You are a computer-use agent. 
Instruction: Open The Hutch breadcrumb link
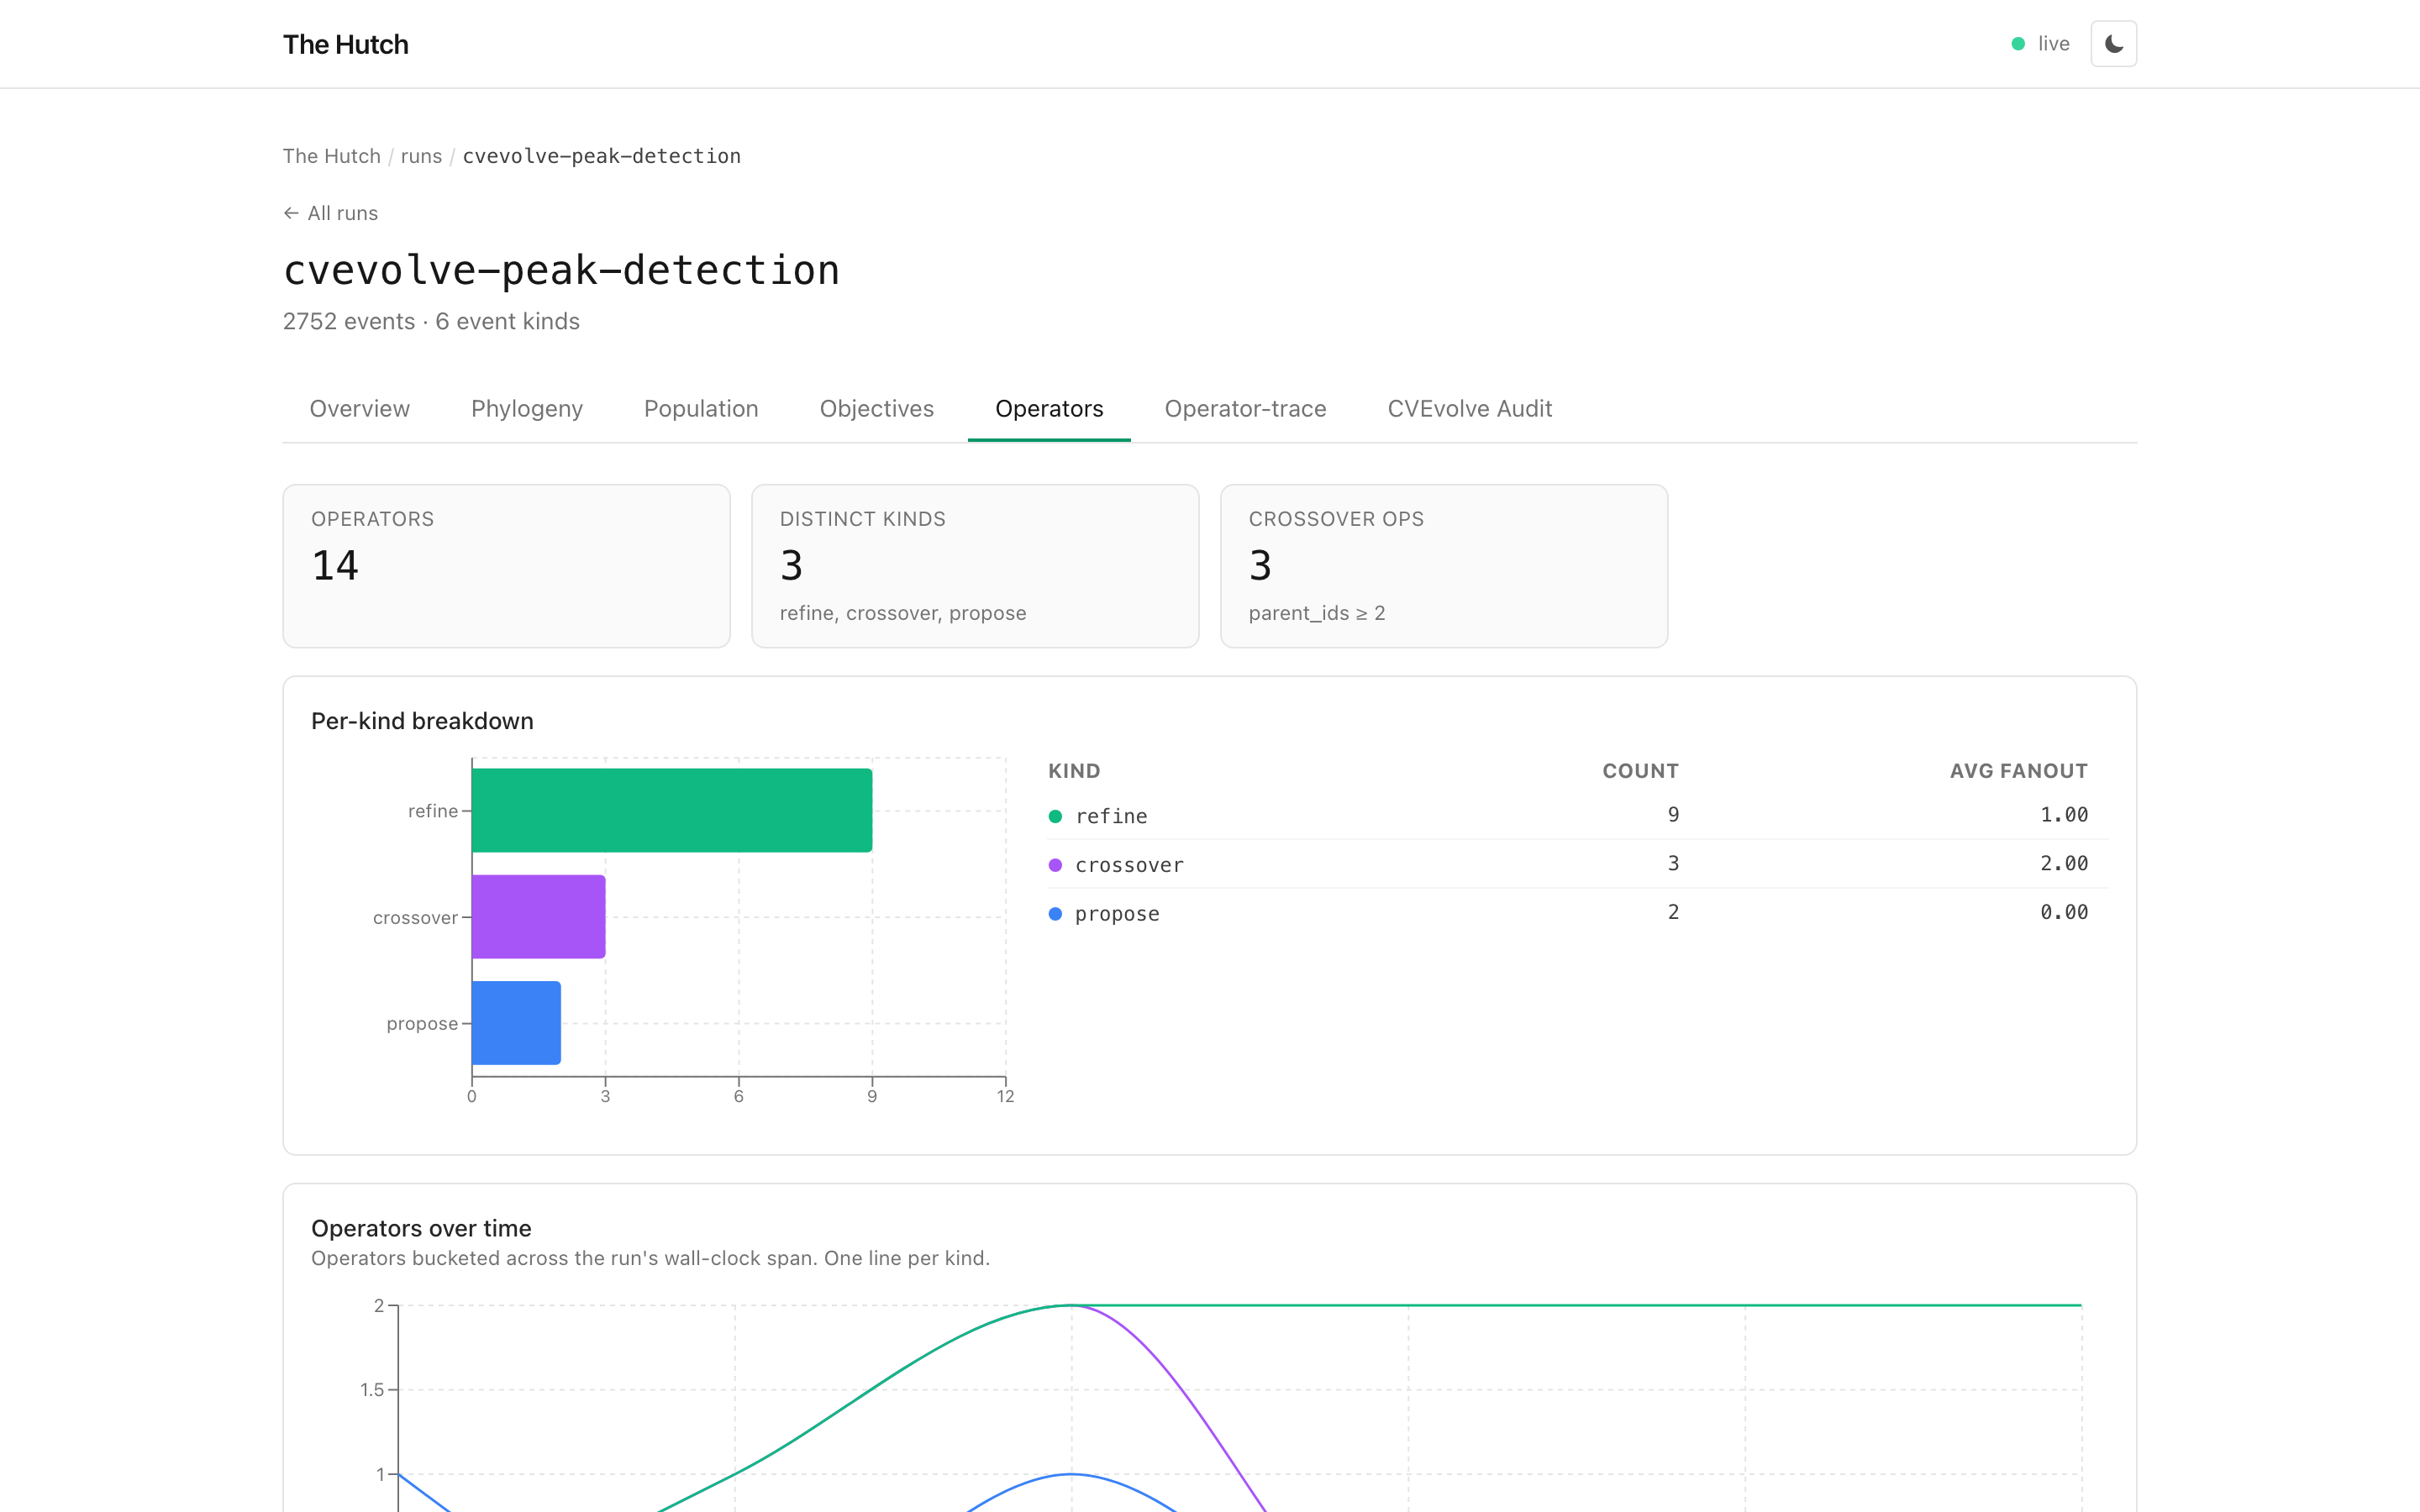(x=331, y=156)
